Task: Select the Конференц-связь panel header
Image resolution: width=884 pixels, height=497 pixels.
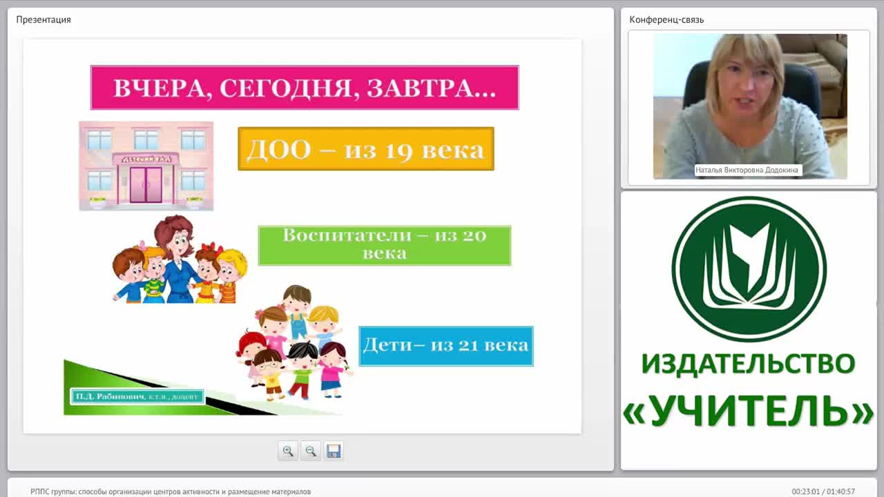Action: pyautogui.click(x=666, y=19)
